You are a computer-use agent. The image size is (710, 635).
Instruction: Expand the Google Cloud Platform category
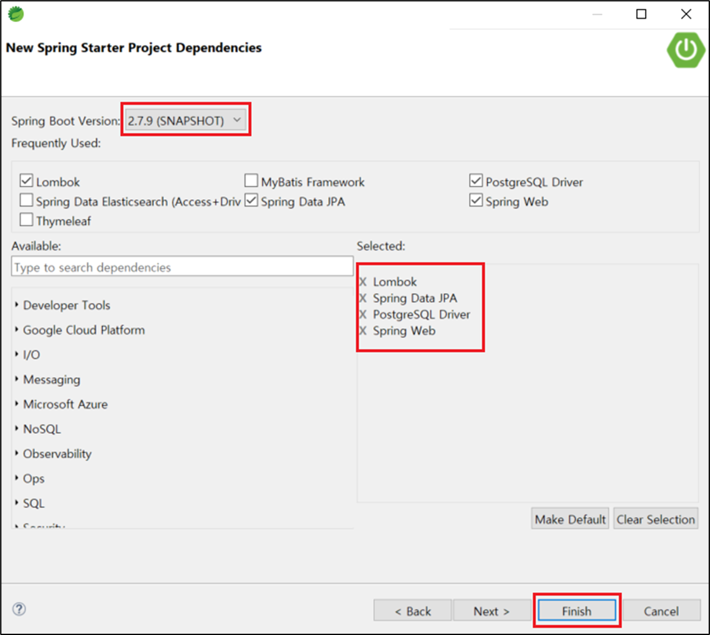[17, 330]
